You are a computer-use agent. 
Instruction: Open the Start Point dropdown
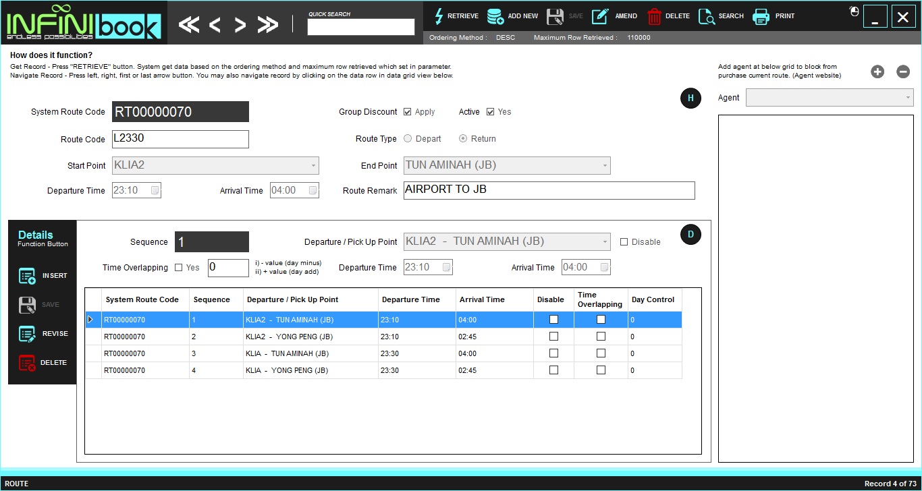313,165
